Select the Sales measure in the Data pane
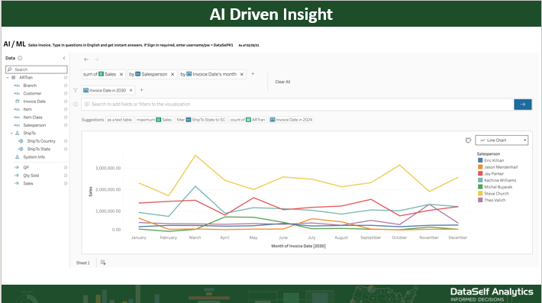Viewport: 542px width, 303px height. (x=28, y=183)
